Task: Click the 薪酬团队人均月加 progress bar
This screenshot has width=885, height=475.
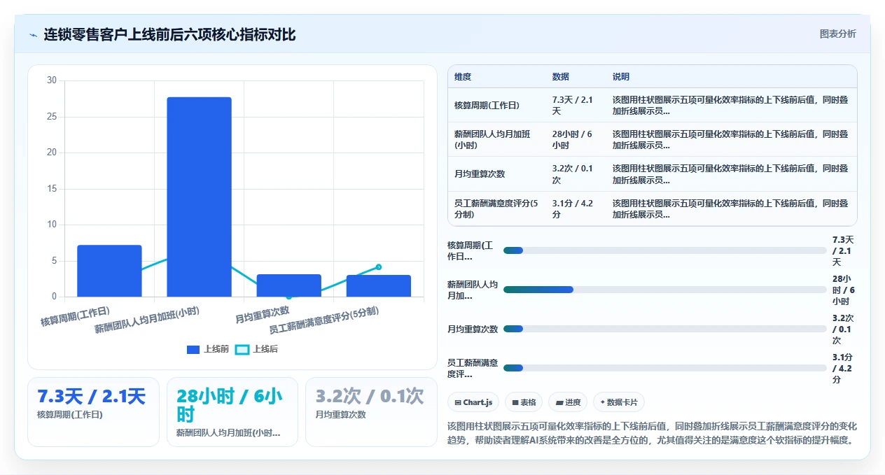Action: click(665, 290)
